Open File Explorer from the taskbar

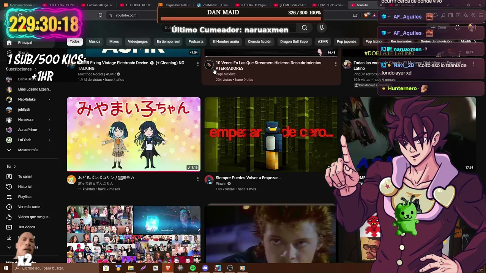pos(131,268)
